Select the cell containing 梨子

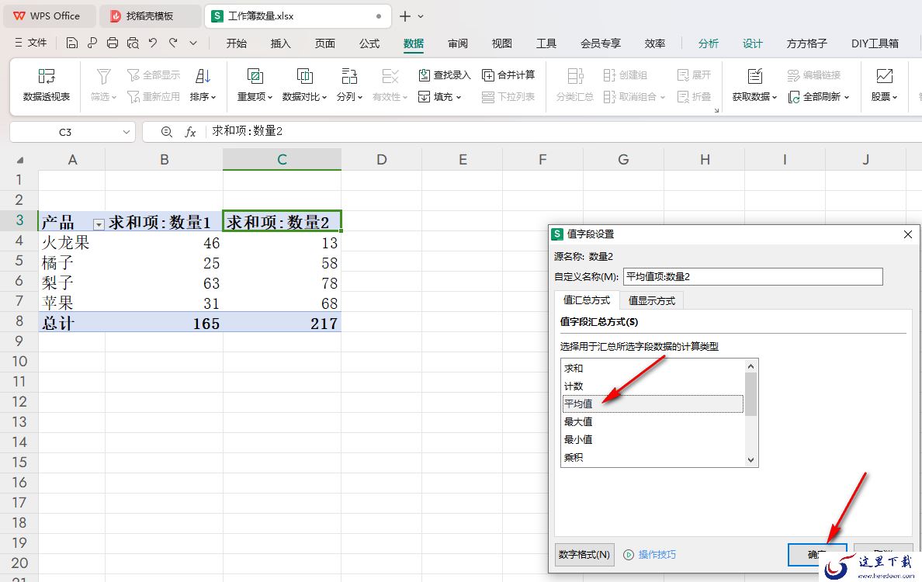pos(71,282)
